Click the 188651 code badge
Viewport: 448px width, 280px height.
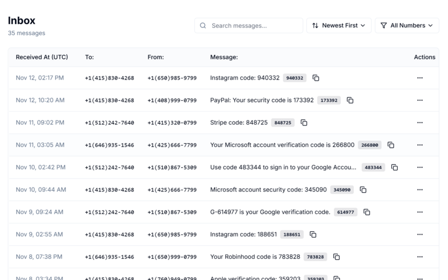(292, 235)
